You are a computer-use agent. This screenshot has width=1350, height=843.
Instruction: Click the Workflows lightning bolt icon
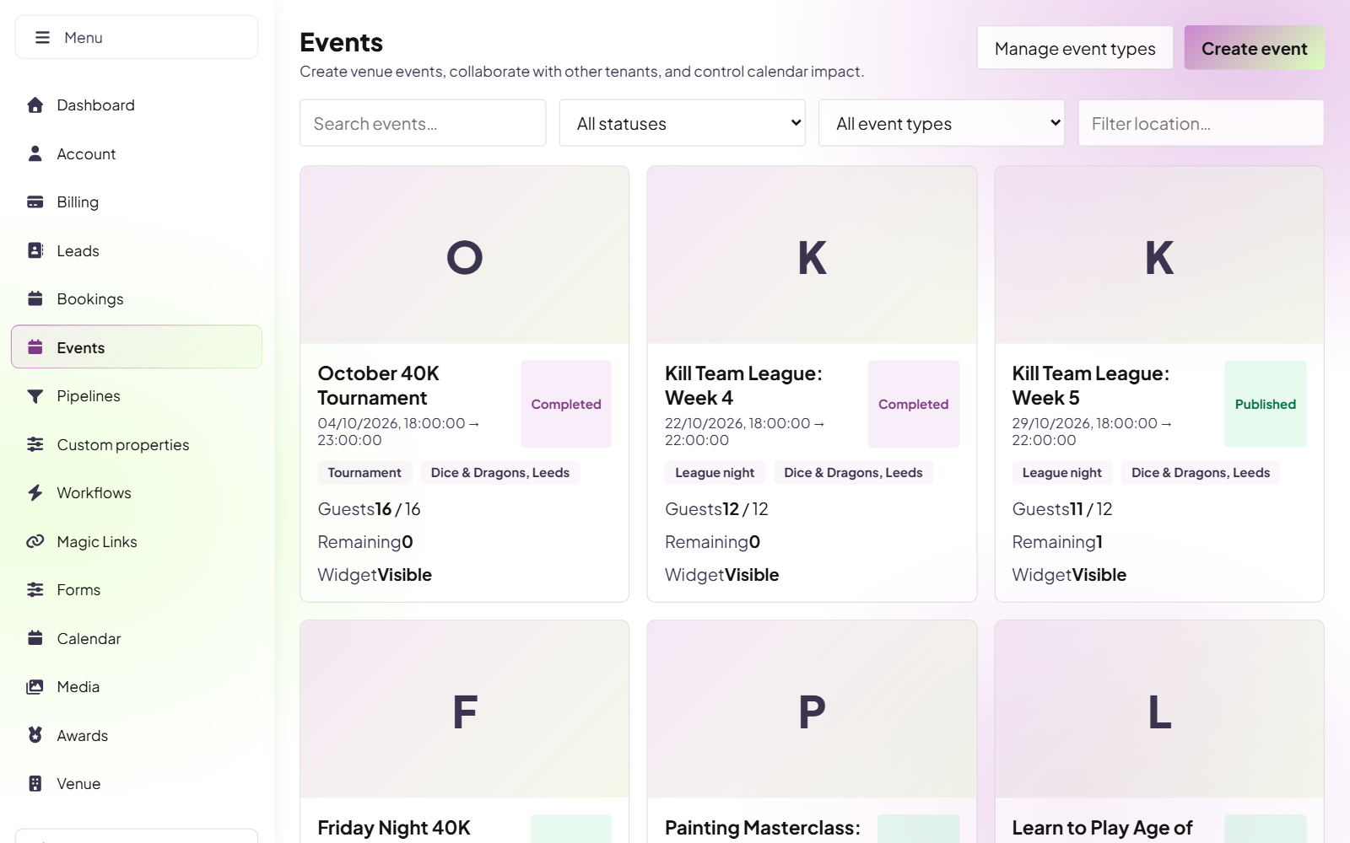pos(35,493)
